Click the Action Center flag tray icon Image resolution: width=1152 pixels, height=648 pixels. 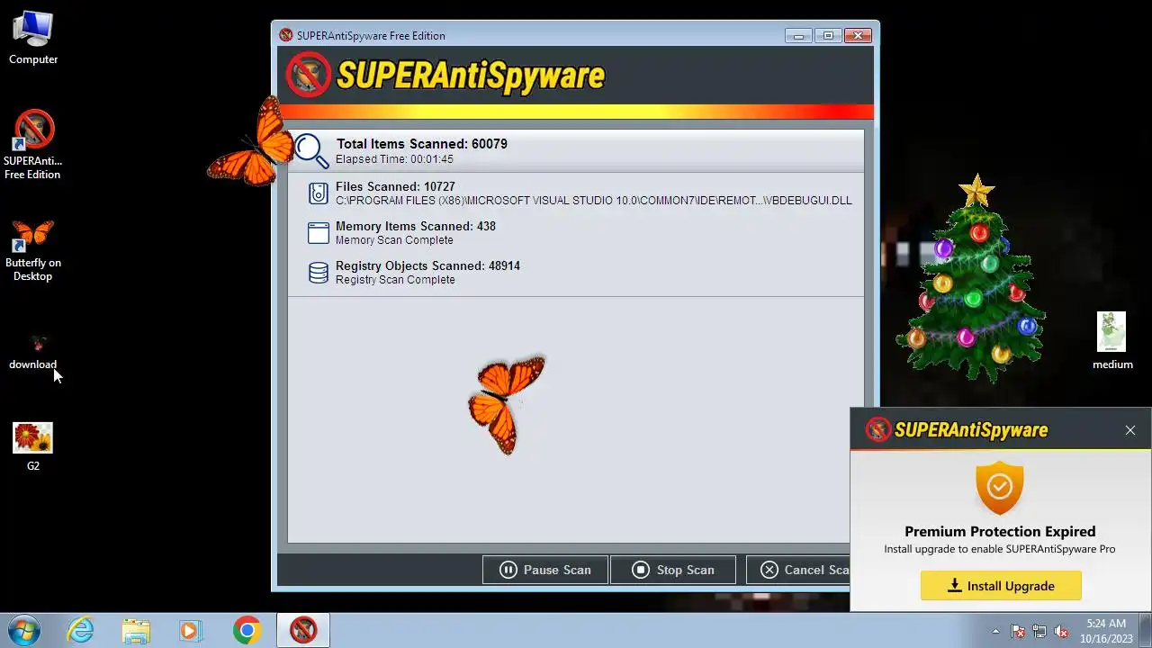1018,631
